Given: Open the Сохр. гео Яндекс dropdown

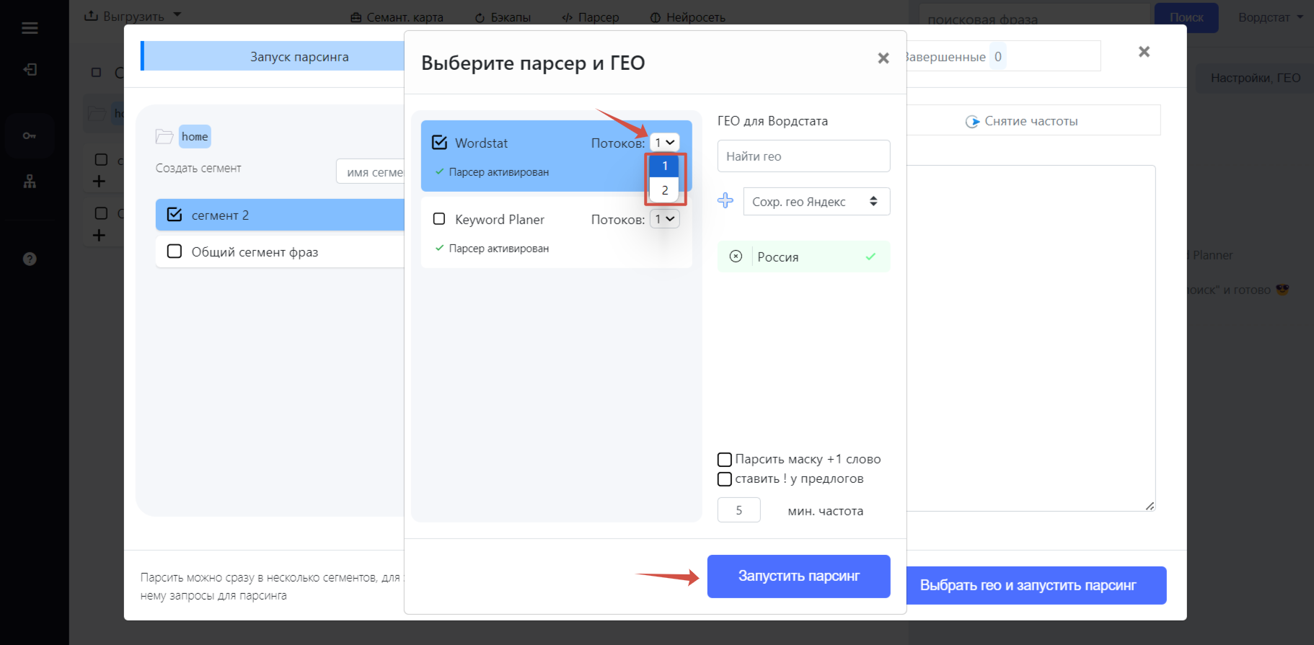Looking at the screenshot, I should point(816,202).
